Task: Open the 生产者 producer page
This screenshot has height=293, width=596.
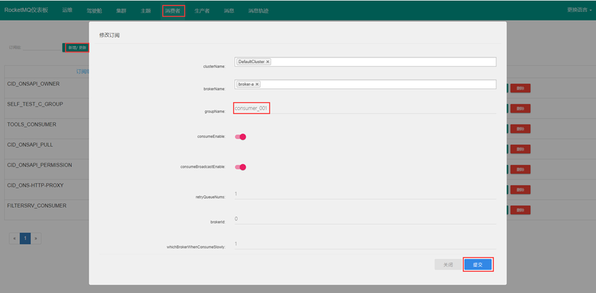Action: (x=202, y=11)
